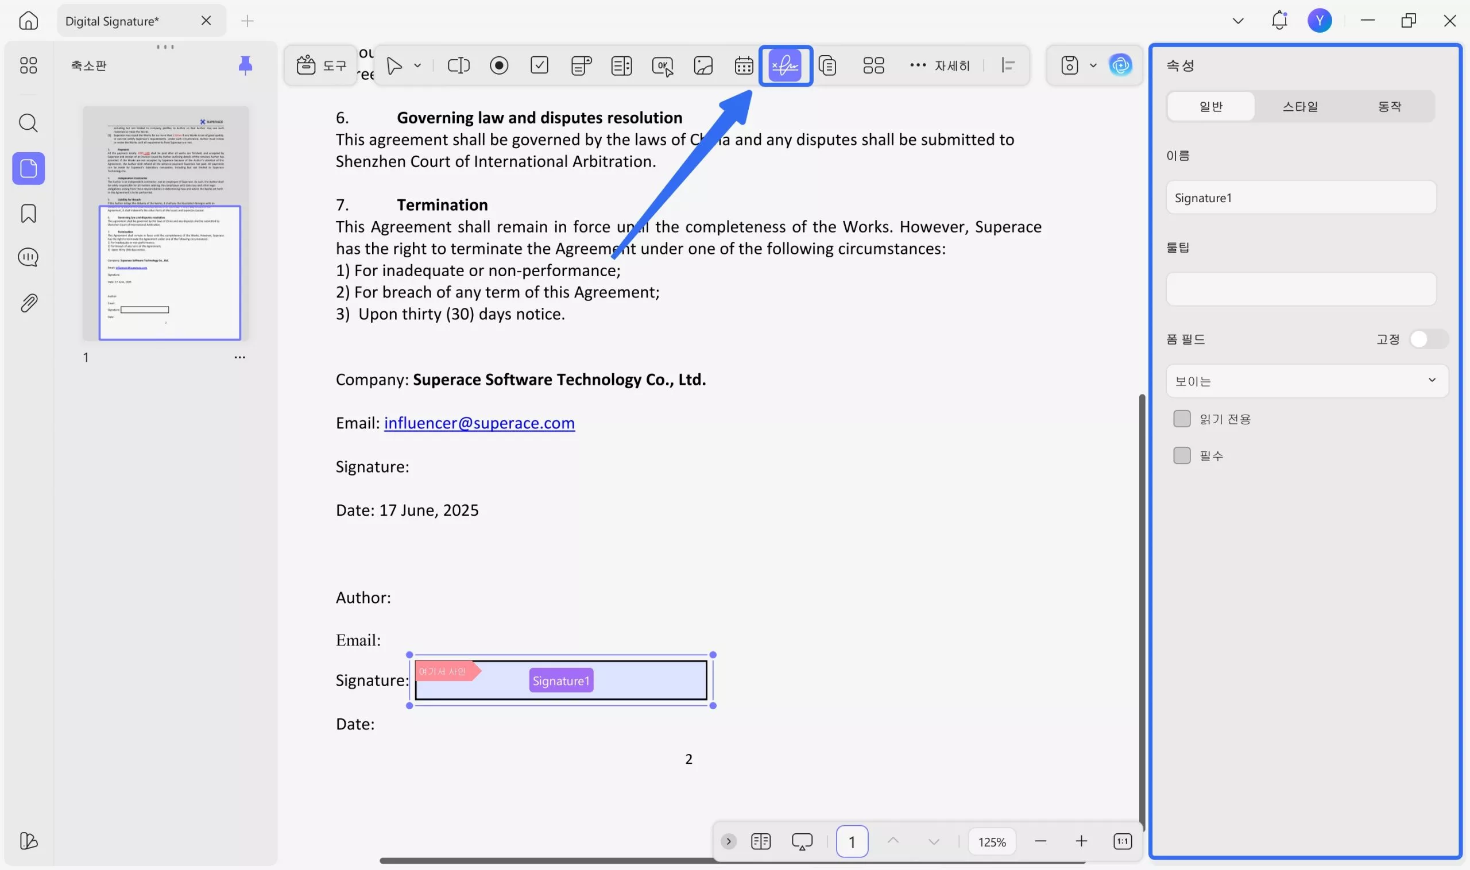Switch page display reading mode icon
Image resolution: width=1470 pixels, height=870 pixels.
point(760,841)
